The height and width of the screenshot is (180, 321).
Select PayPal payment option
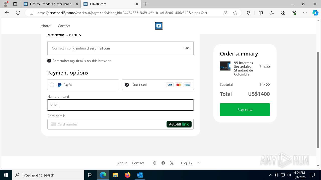(x=83, y=85)
